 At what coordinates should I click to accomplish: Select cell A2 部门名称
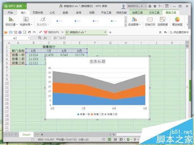[x=18, y=51]
